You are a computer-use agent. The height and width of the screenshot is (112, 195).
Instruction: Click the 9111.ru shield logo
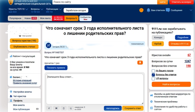(x=11, y=2)
